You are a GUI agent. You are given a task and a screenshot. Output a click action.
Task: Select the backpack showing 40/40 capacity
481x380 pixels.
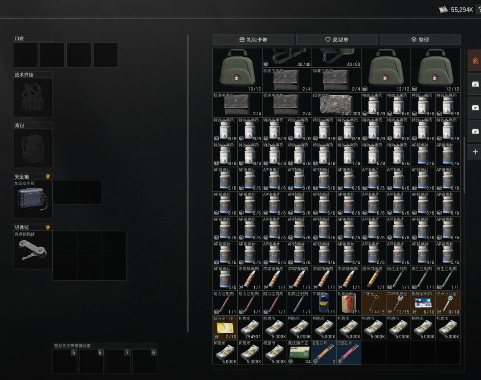[287, 58]
